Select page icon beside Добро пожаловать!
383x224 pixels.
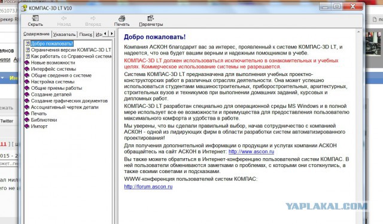[28, 44]
